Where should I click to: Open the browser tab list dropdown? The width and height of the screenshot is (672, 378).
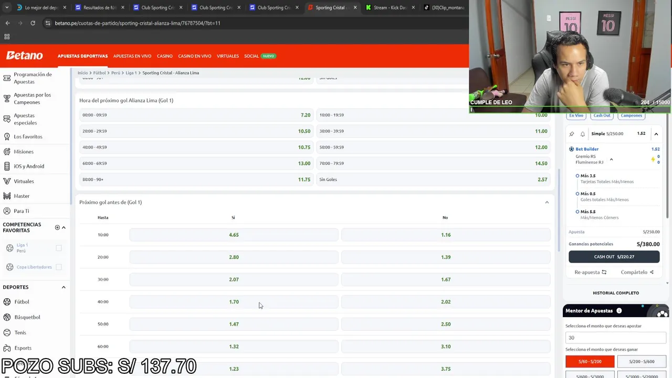[x=7, y=7]
